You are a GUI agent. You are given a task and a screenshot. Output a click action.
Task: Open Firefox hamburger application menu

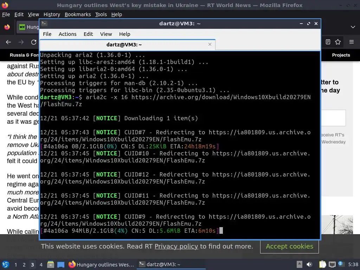[x=352, y=42]
